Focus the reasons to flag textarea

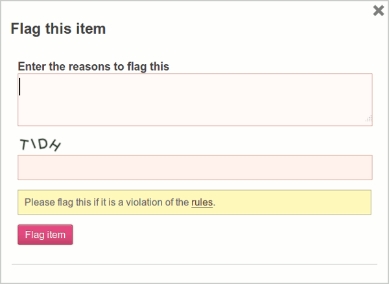(194, 99)
